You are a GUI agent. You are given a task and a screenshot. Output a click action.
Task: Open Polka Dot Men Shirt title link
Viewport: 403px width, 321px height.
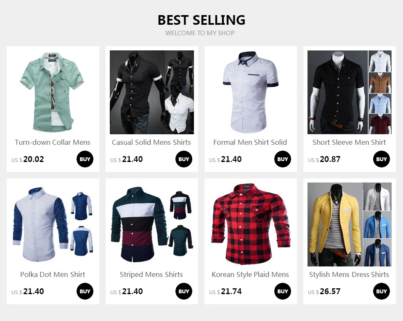point(53,274)
